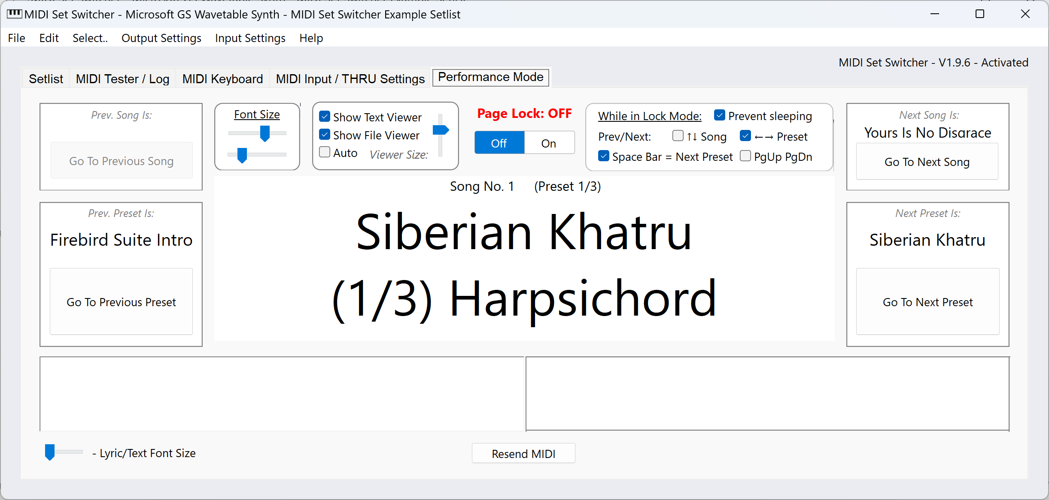Switch to the MIDI Keyboard tab

[x=222, y=78]
